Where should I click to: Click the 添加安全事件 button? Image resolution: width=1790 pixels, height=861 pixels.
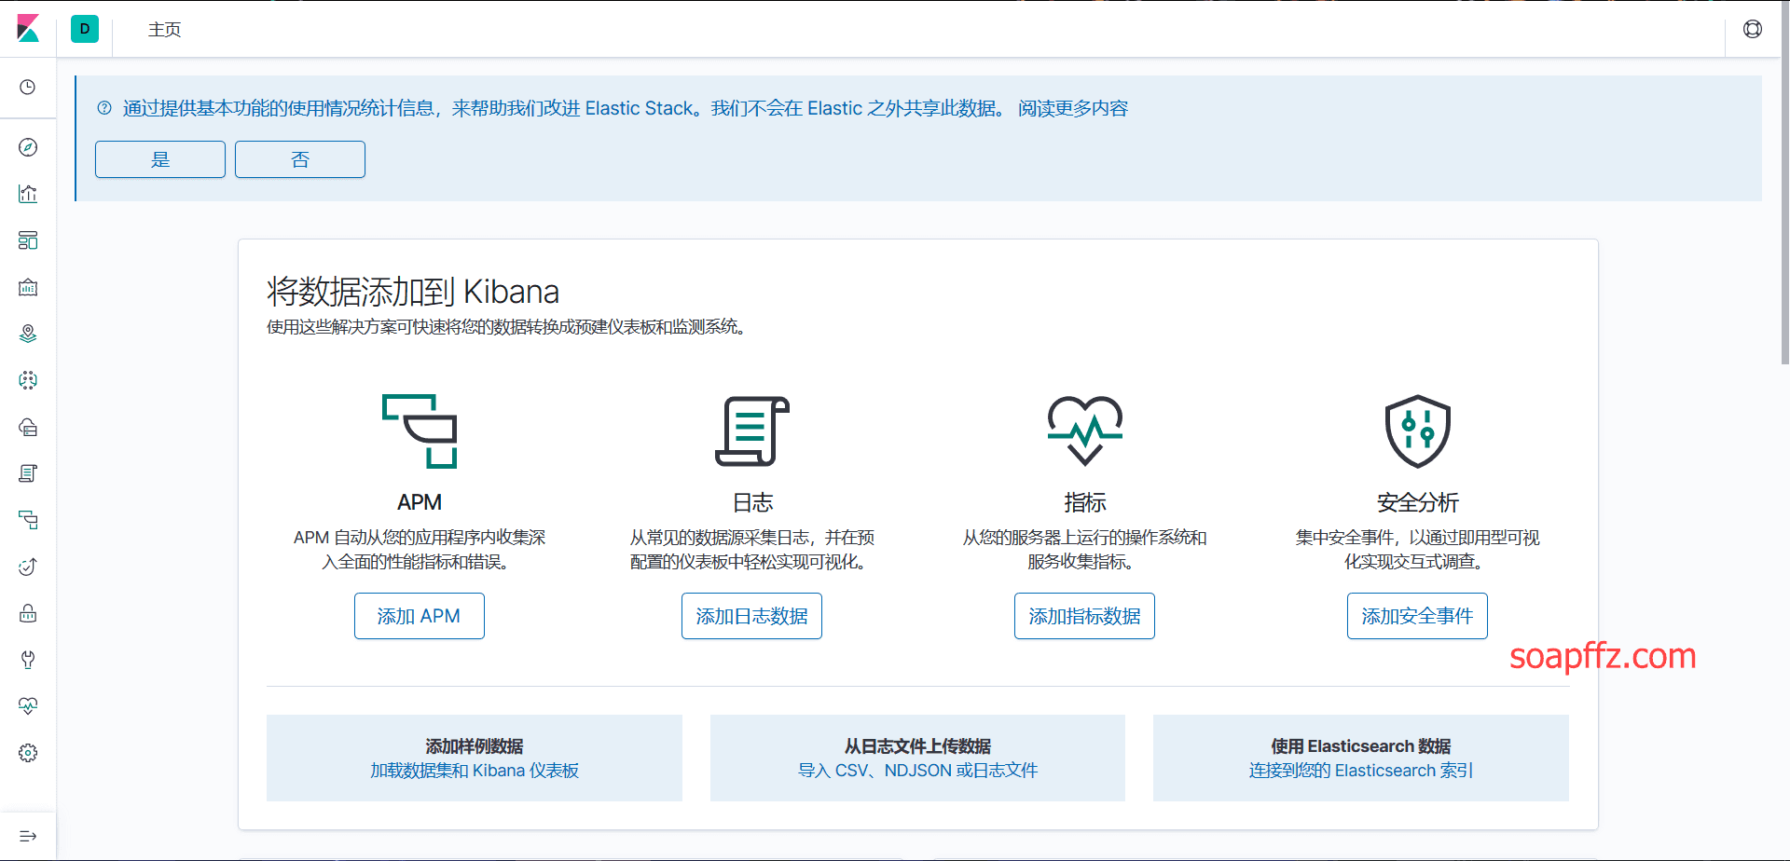(x=1417, y=616)
